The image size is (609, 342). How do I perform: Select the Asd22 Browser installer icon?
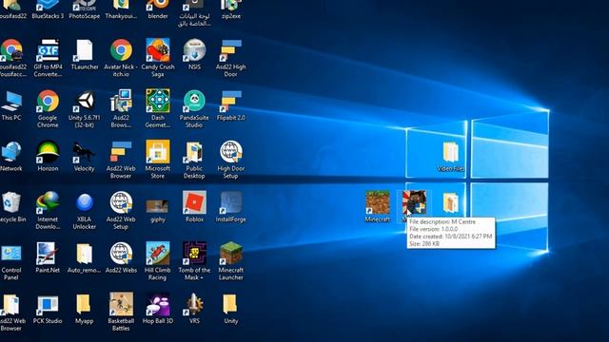[x=121, y=108]
